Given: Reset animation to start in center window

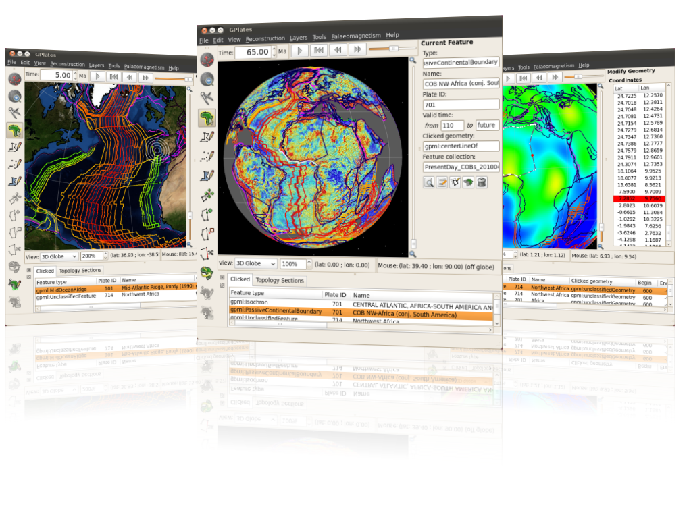Looking at the screenshot, I should click(x=319, y=50).
